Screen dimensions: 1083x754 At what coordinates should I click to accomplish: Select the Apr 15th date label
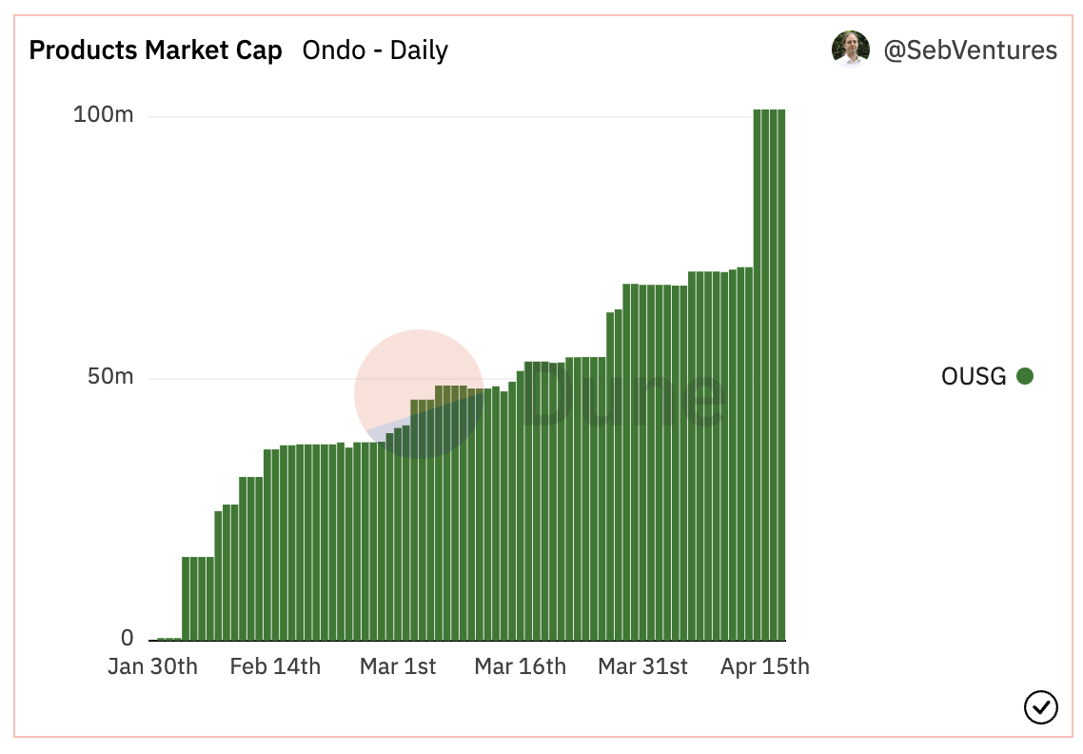[x=765, y=666]
